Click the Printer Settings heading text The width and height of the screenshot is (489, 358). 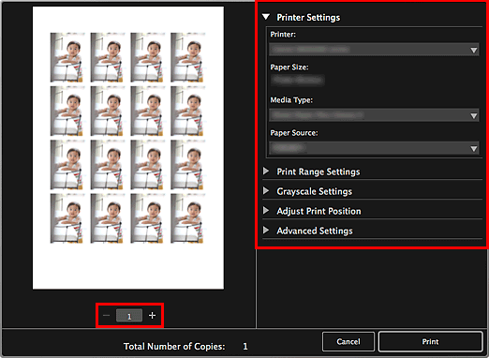tap(308, 18)
